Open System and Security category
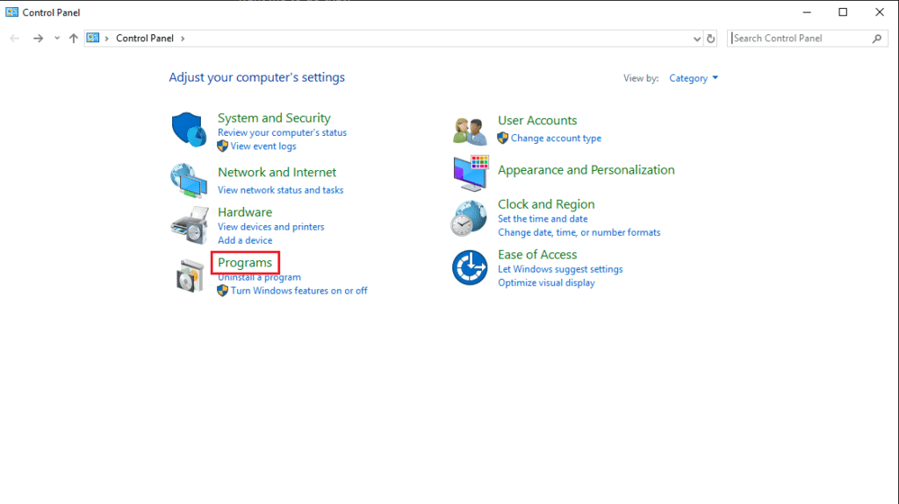 (274, 118)
